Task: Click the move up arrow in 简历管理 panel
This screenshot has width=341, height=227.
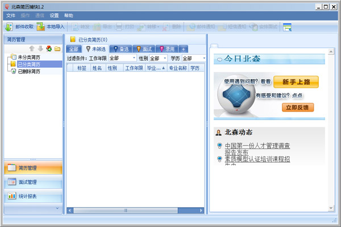Action: pos(32,48)
